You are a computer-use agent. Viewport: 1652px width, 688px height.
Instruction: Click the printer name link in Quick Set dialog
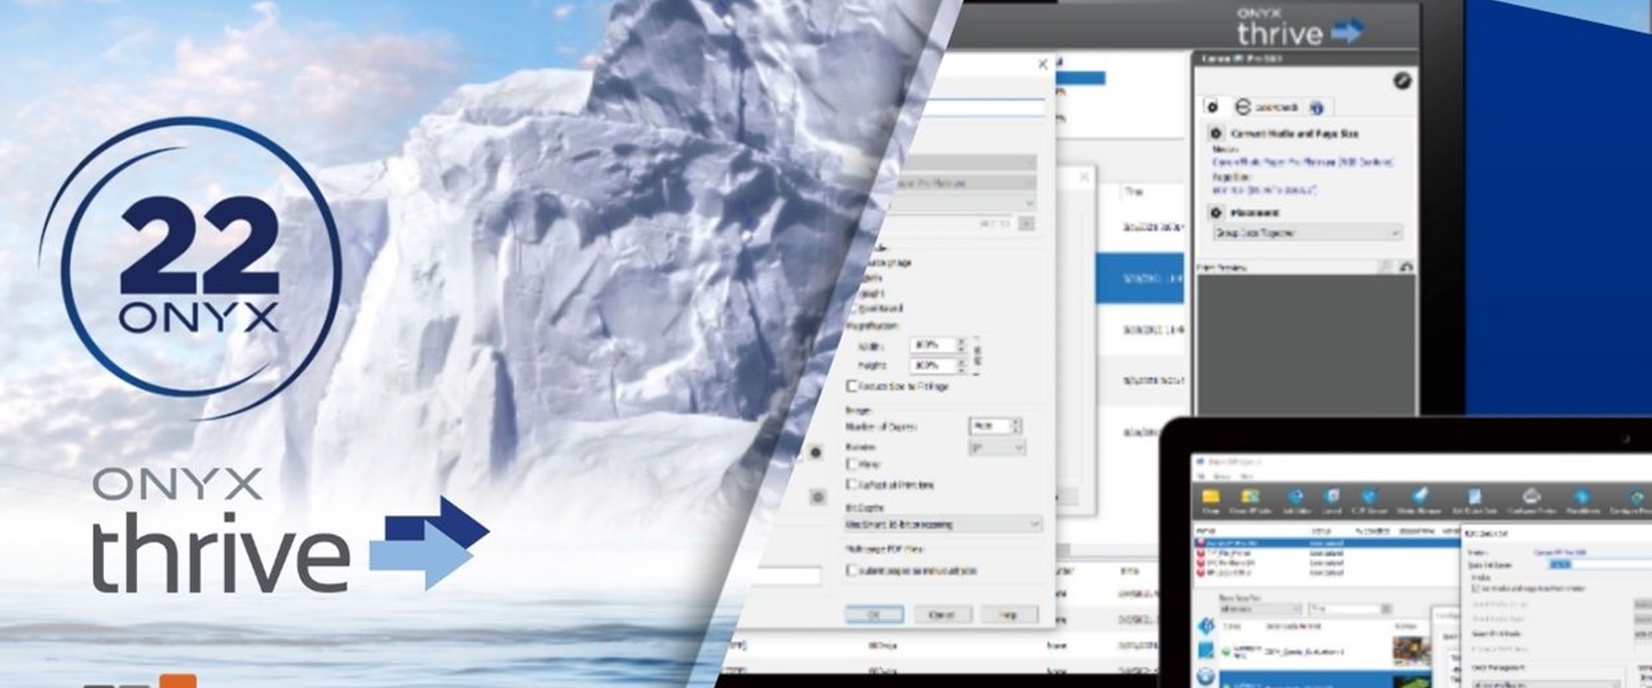pos(1561,552)
